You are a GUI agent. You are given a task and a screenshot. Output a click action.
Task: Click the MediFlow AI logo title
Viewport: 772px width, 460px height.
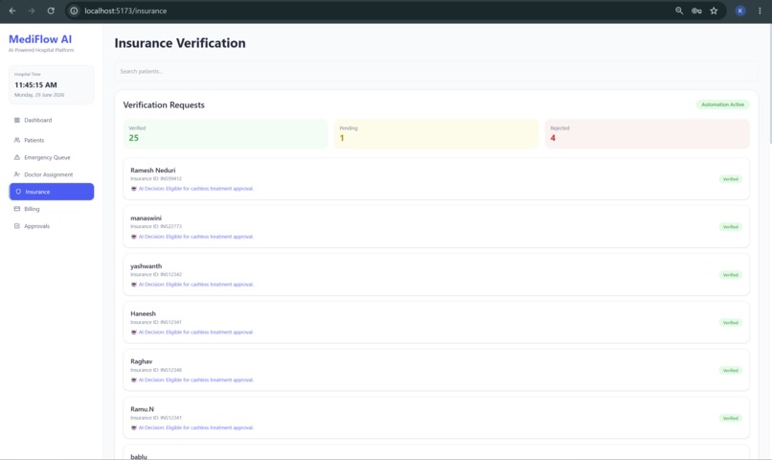point(40,39)
